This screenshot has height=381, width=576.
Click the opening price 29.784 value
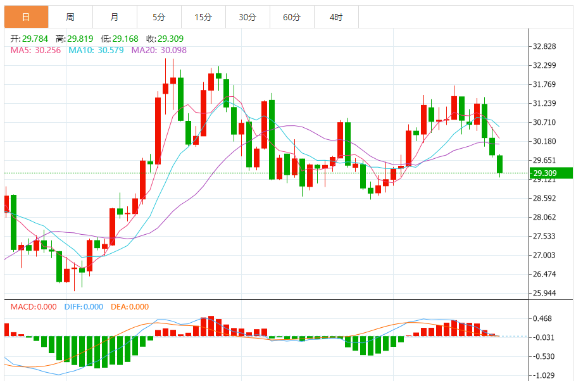tap(35, 39)
